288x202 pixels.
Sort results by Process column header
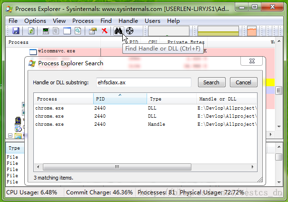coord(64,99)
